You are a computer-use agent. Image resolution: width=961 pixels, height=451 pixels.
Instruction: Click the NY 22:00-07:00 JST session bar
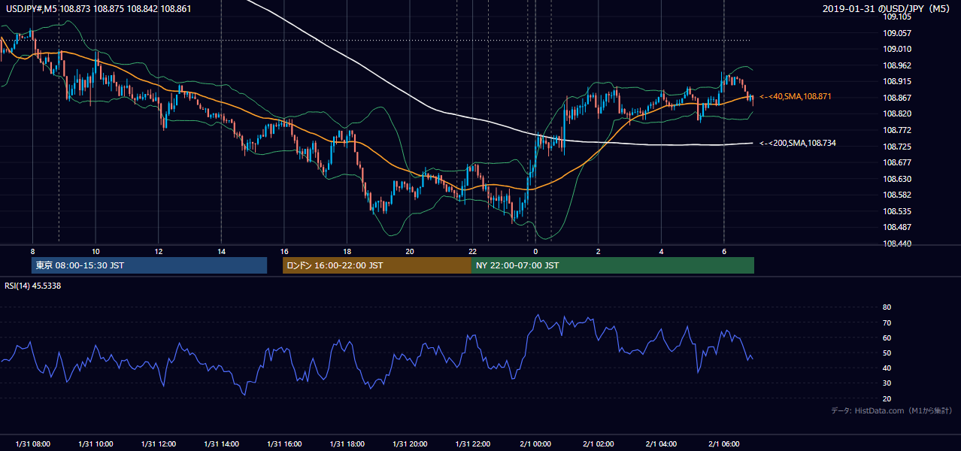(613, 265)
